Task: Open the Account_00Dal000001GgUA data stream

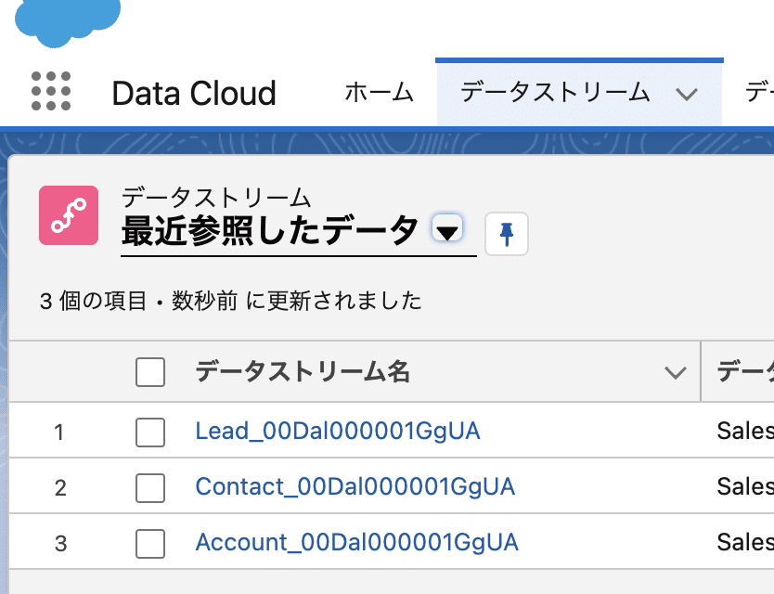Action: [x=357, y=543]
